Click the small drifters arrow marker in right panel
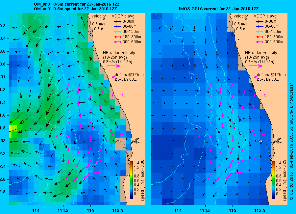The height and width of the screenshot is (214, 296). 256,77
